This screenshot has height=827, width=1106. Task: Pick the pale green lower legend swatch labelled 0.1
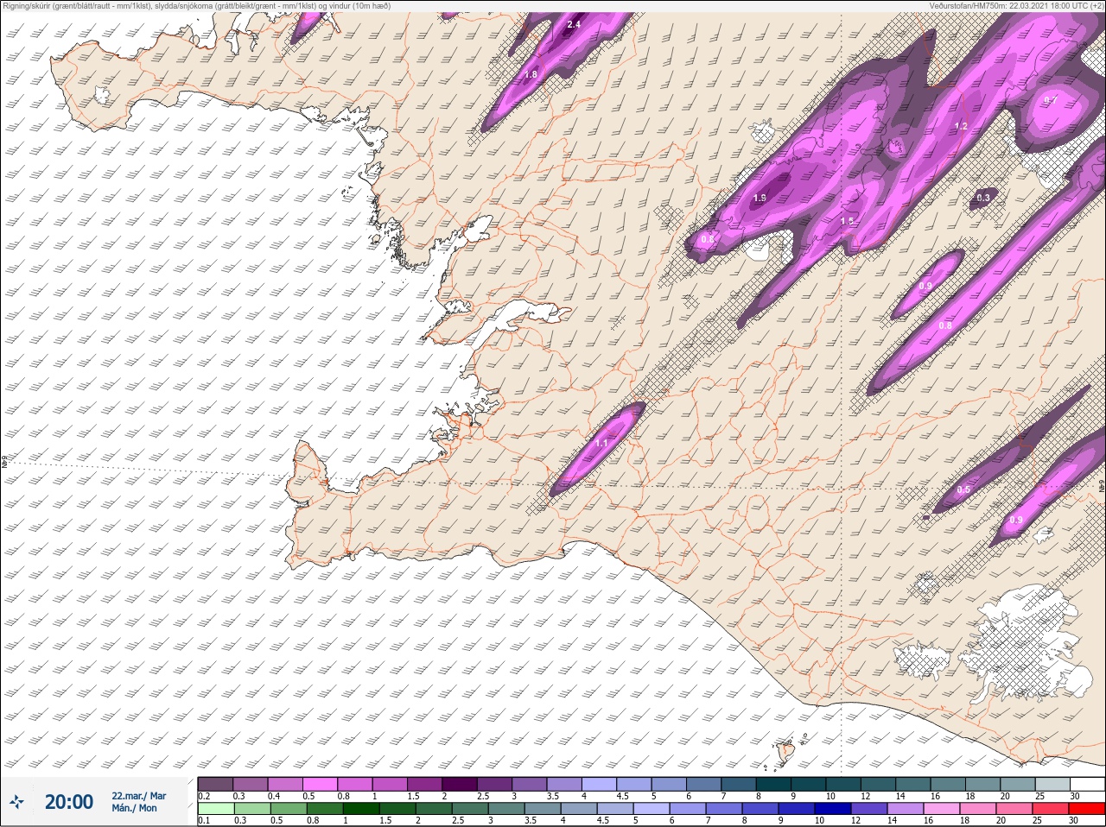(x=215, y=809)
